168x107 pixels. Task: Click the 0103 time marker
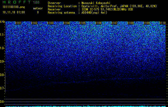50,23
